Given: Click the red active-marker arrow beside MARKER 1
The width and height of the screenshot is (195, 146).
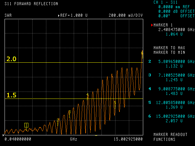Looking at the screenshot, I should tap(152, 25).
